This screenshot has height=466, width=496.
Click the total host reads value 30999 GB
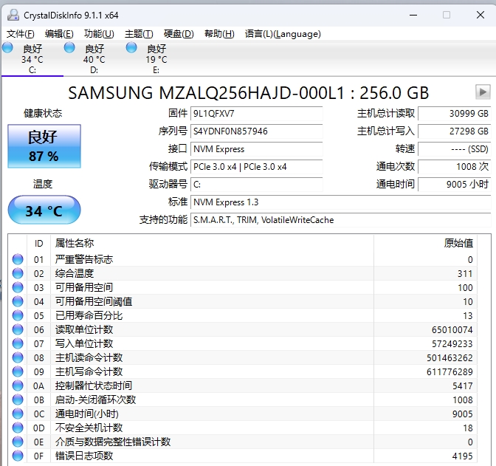[x=454, y=114]
